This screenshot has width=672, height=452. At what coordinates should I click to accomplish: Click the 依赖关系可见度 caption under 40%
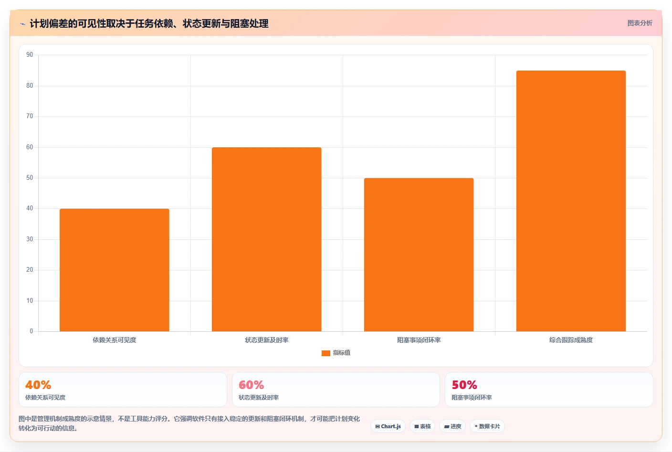click(45, 398)
